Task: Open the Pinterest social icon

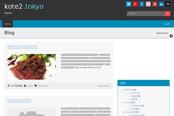Action: coord(155,4)
